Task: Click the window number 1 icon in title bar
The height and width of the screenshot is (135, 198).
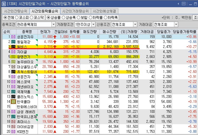Action: 4,4
